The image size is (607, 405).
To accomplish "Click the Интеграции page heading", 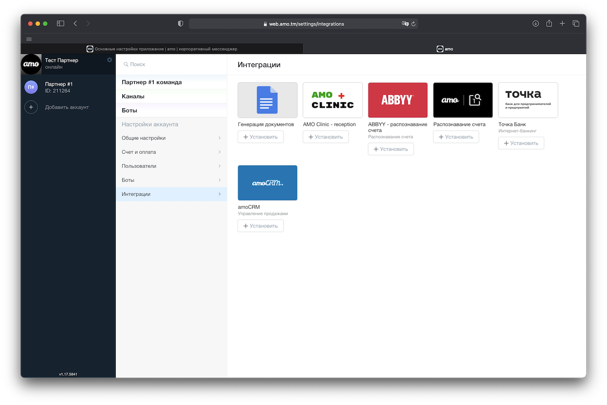I will tap(259, 65).
